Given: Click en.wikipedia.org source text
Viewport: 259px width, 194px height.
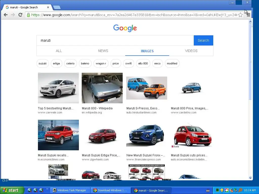Looking at the screenshot, I should pyautogui.click(x=92, y=112).
